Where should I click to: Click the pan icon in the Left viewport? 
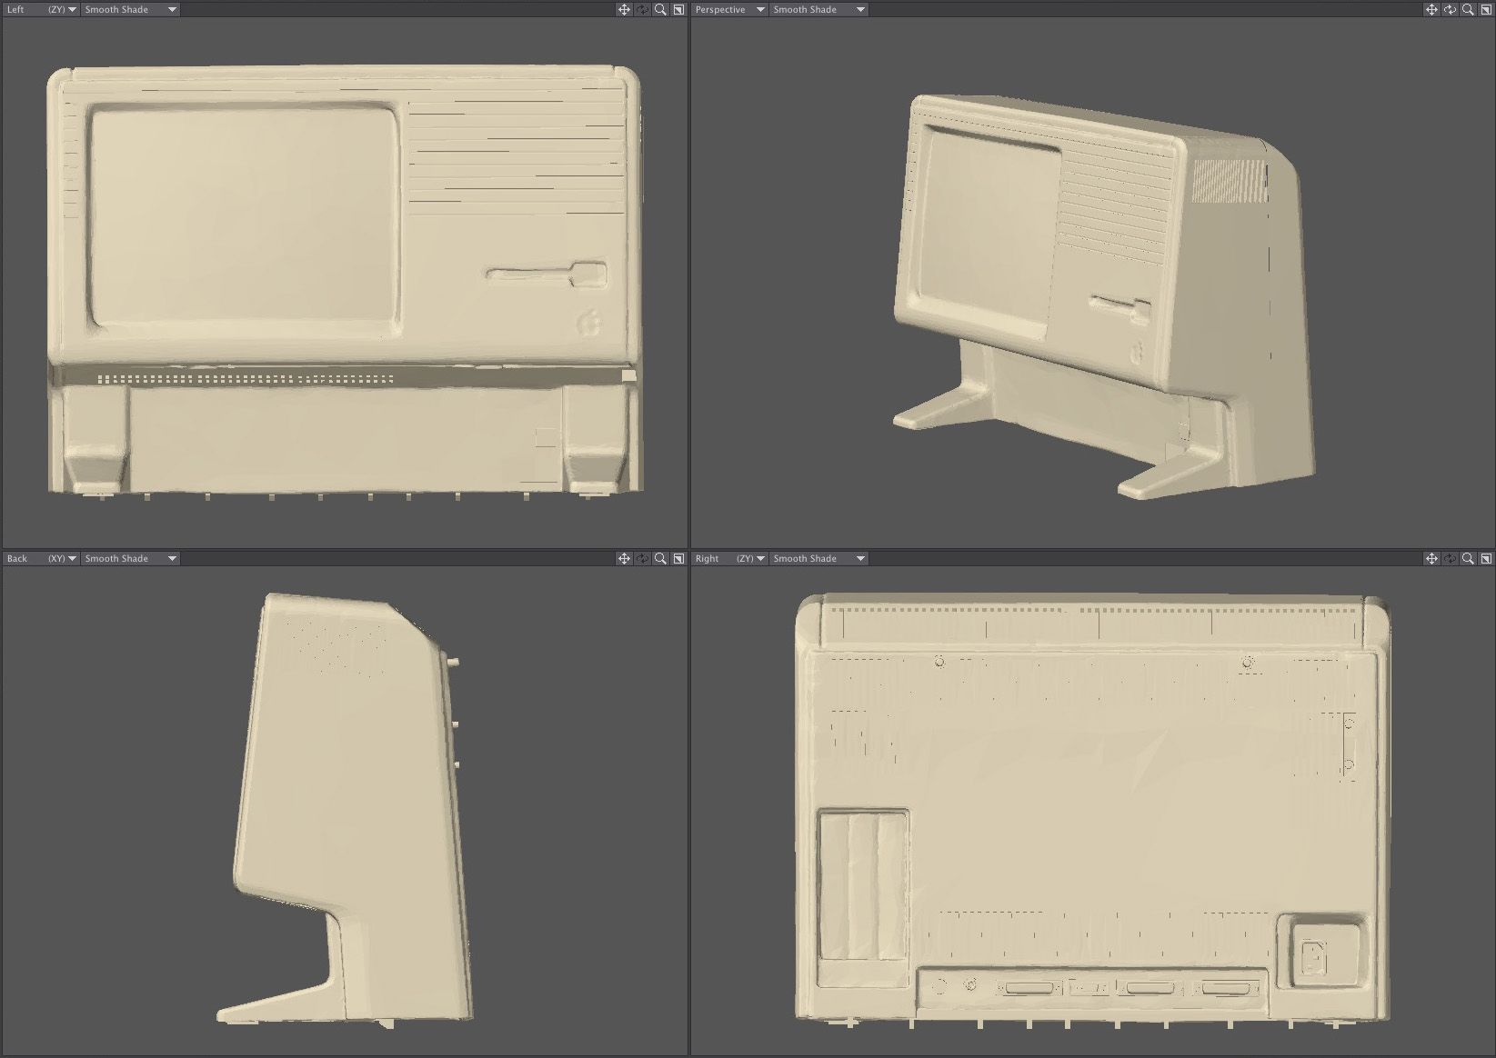[625, 9]
